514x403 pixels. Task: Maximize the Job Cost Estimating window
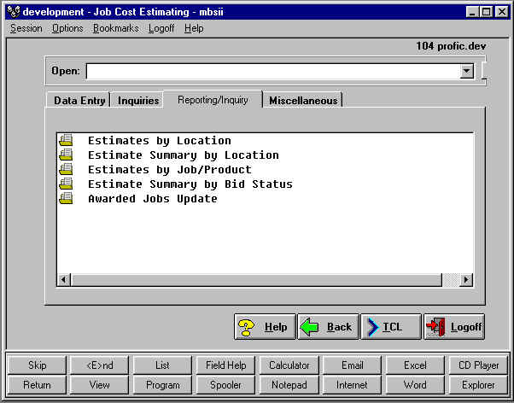pos(486,13)
